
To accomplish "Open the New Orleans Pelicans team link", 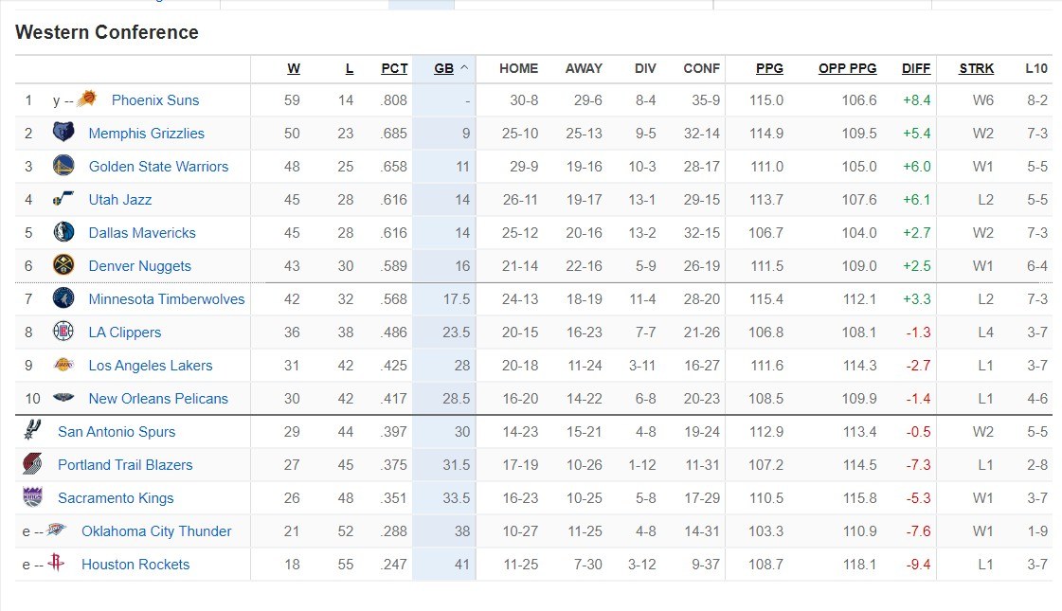I will [x=158, y=399].
